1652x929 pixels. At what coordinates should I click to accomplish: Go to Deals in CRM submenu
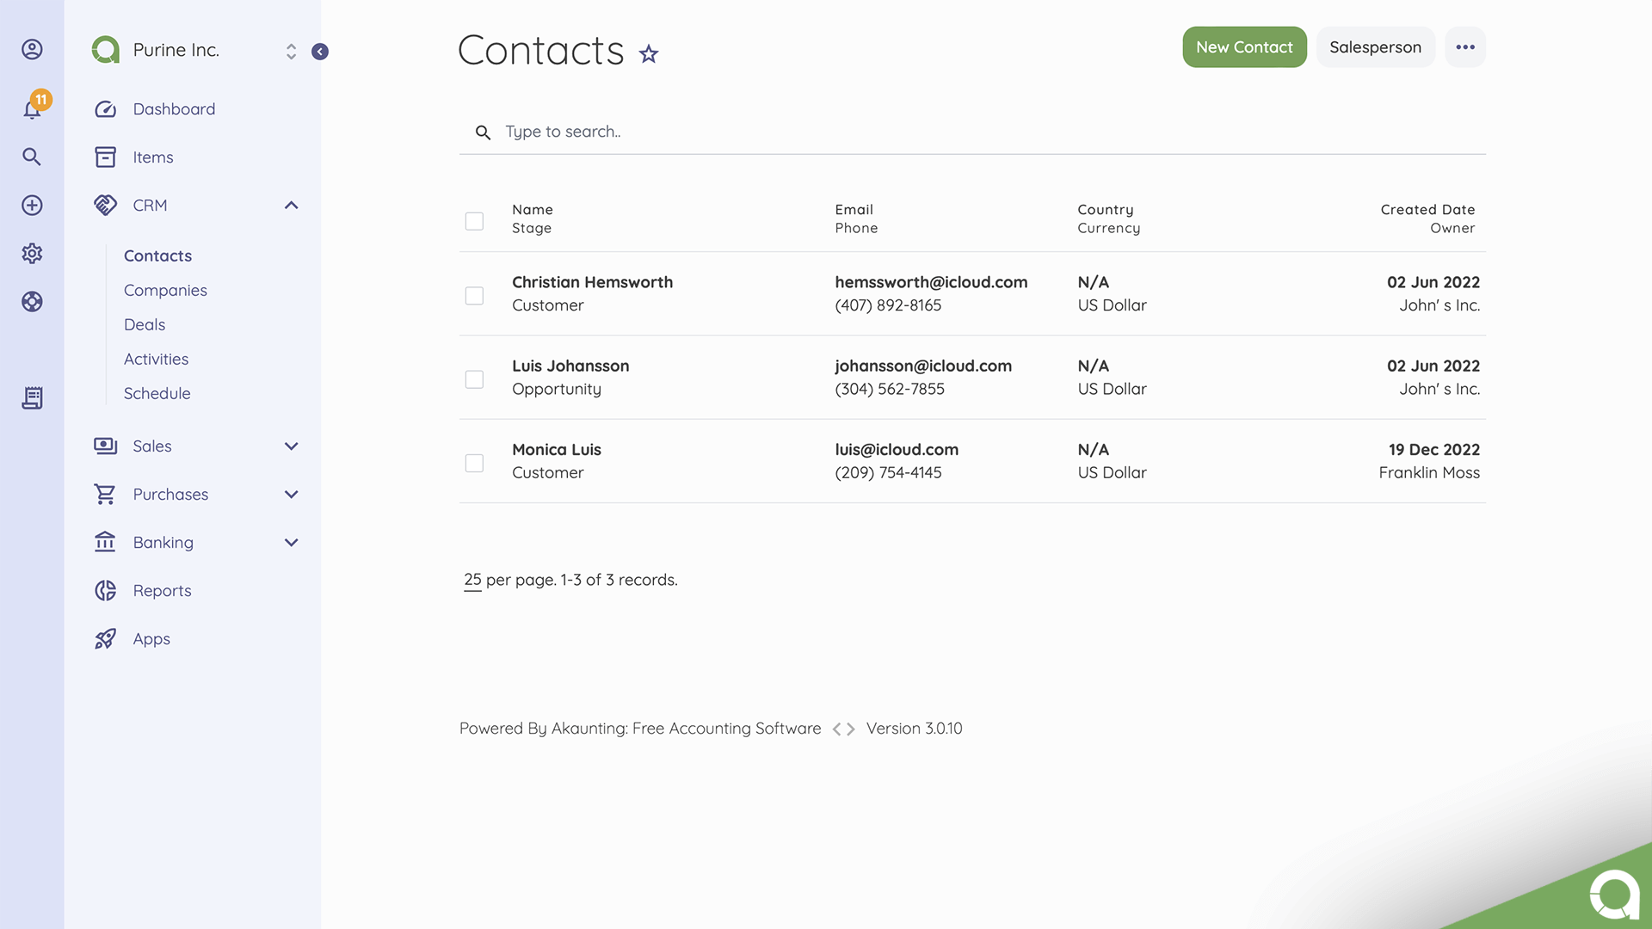[145, 325]
